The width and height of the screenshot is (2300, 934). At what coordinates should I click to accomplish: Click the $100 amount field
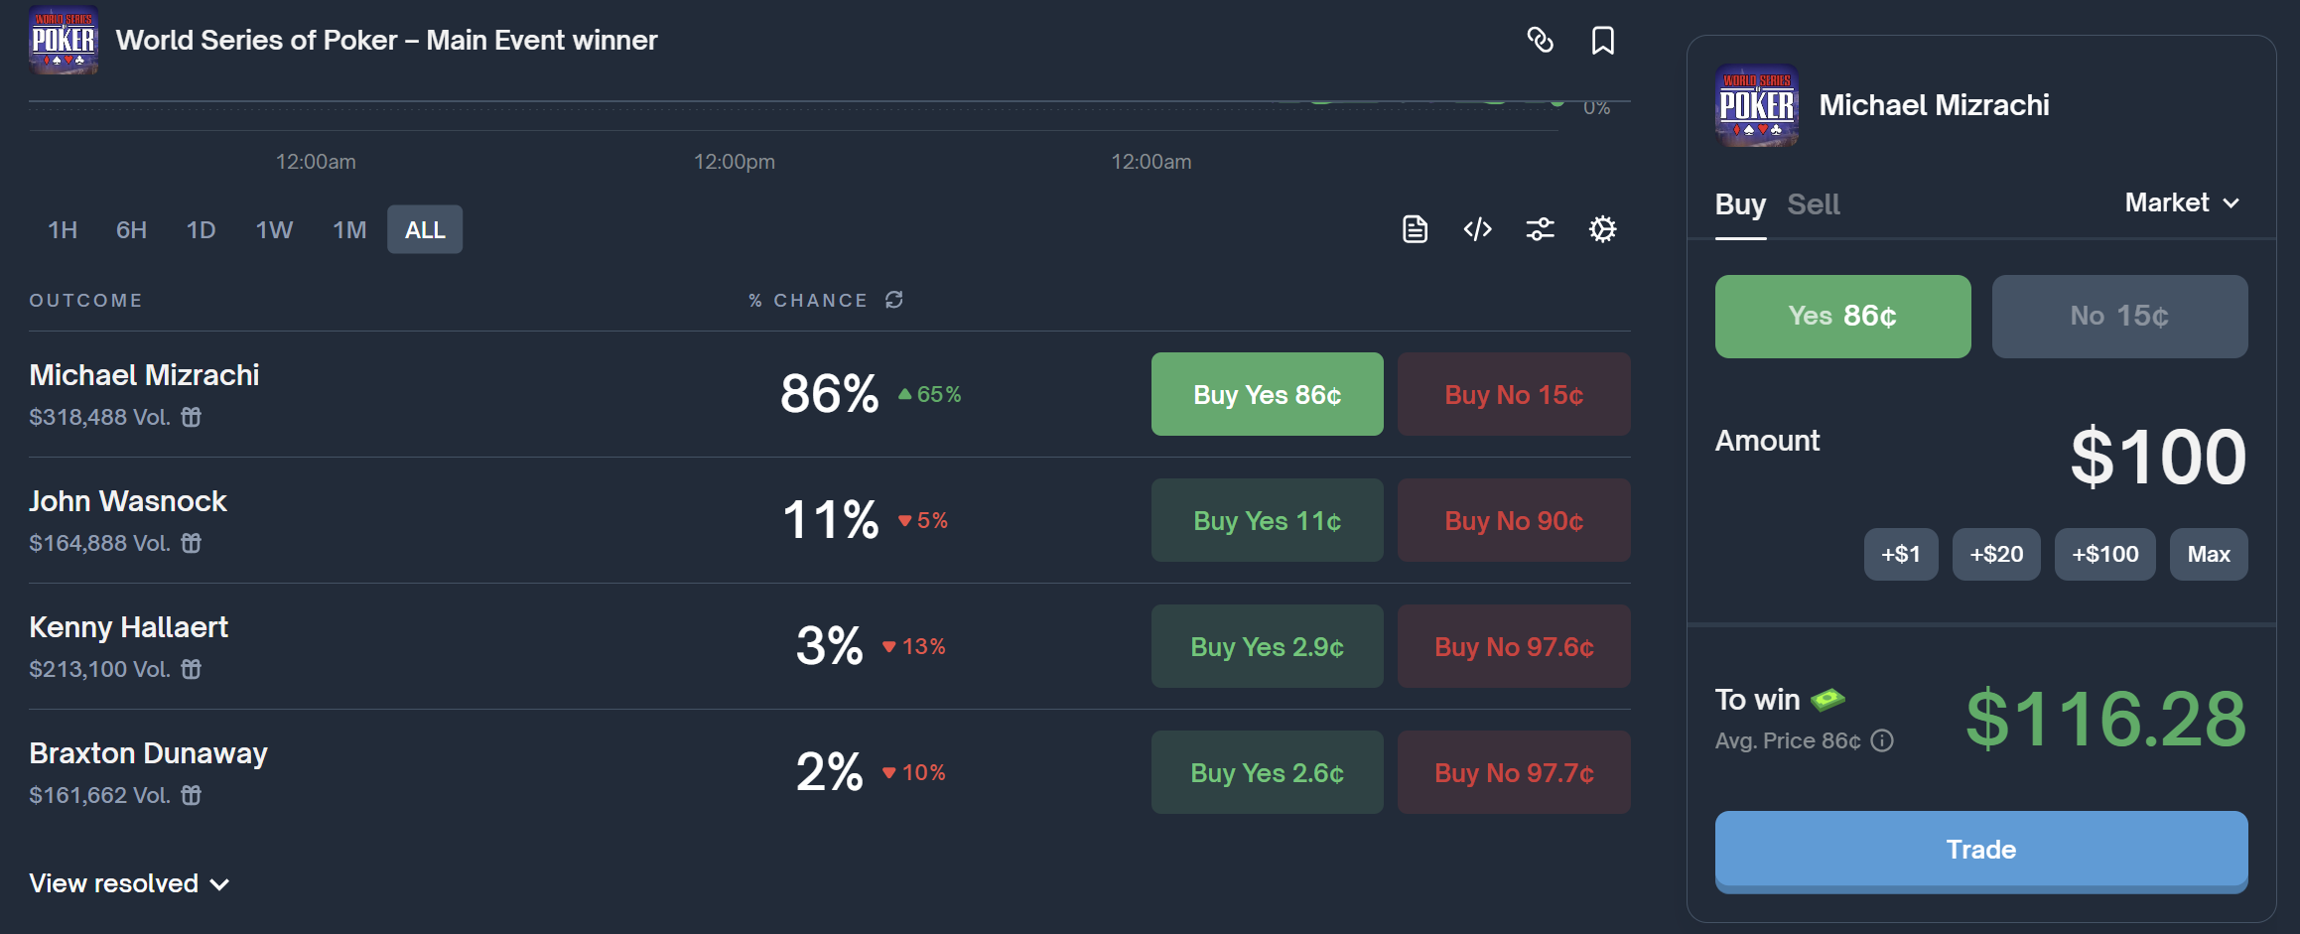[x=2158, y=457]
